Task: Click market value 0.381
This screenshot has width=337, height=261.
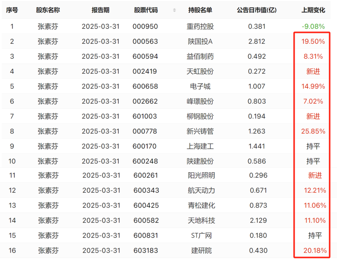Action: (x=257, y=26)
